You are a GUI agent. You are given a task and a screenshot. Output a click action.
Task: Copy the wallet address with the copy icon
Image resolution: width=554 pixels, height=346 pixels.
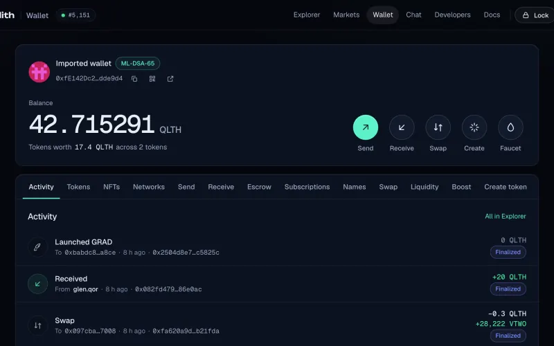pos(134,79)
